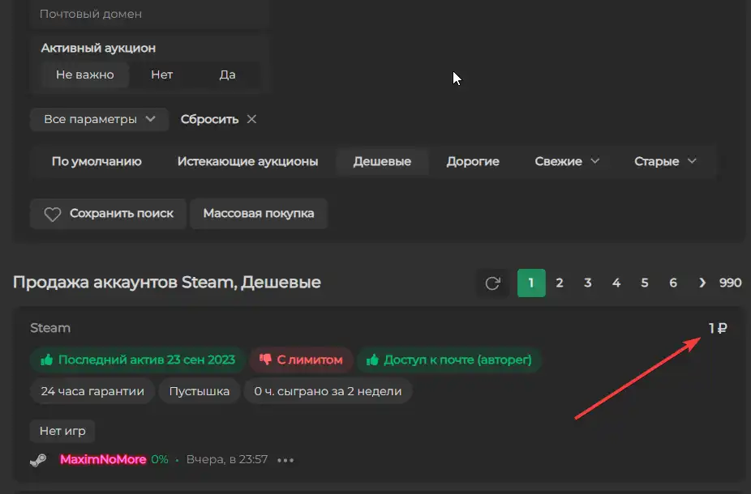Viewport: 751px width, 494px height.
Task: Click the С лимитом badge text
Action: 310,360
